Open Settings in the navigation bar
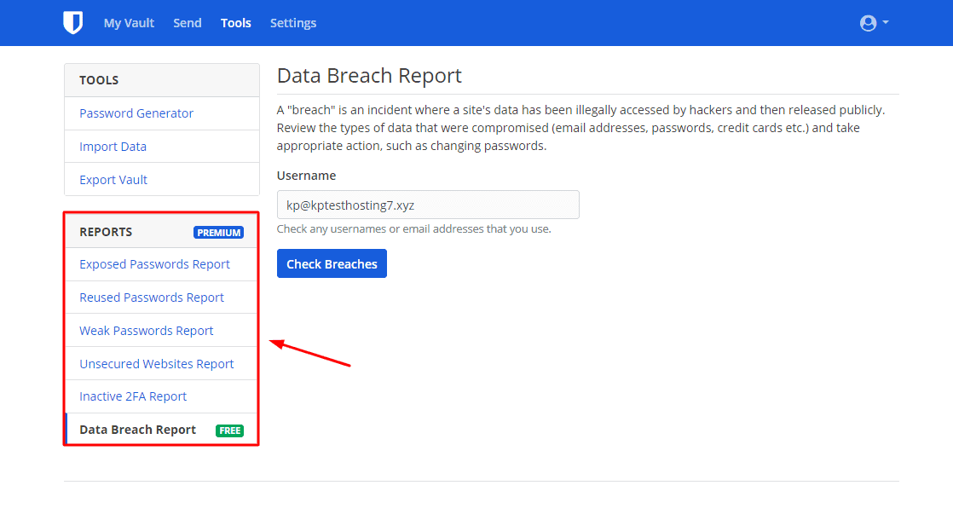The image size is (953, 520). [293, 23]
